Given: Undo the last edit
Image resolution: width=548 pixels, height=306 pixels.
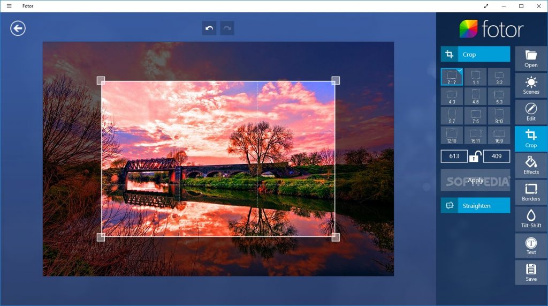Looking at the screenshot, I should click(209, 28).
